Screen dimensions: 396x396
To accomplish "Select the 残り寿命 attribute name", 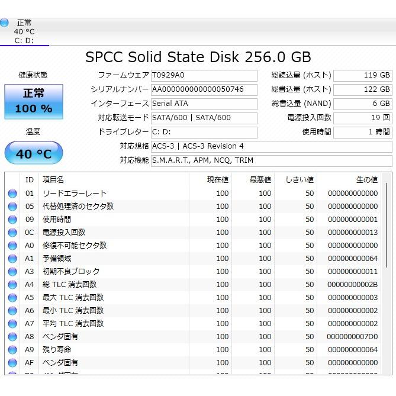I will click(x=57, y=350).
